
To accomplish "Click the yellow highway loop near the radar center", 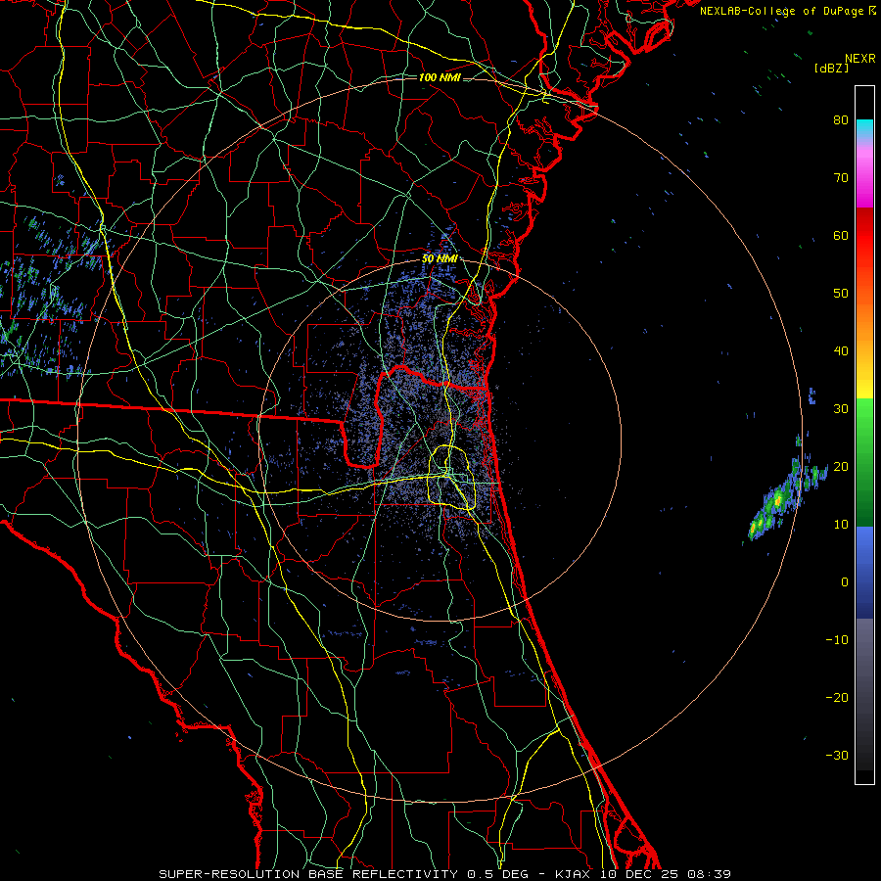I will 451,477.
